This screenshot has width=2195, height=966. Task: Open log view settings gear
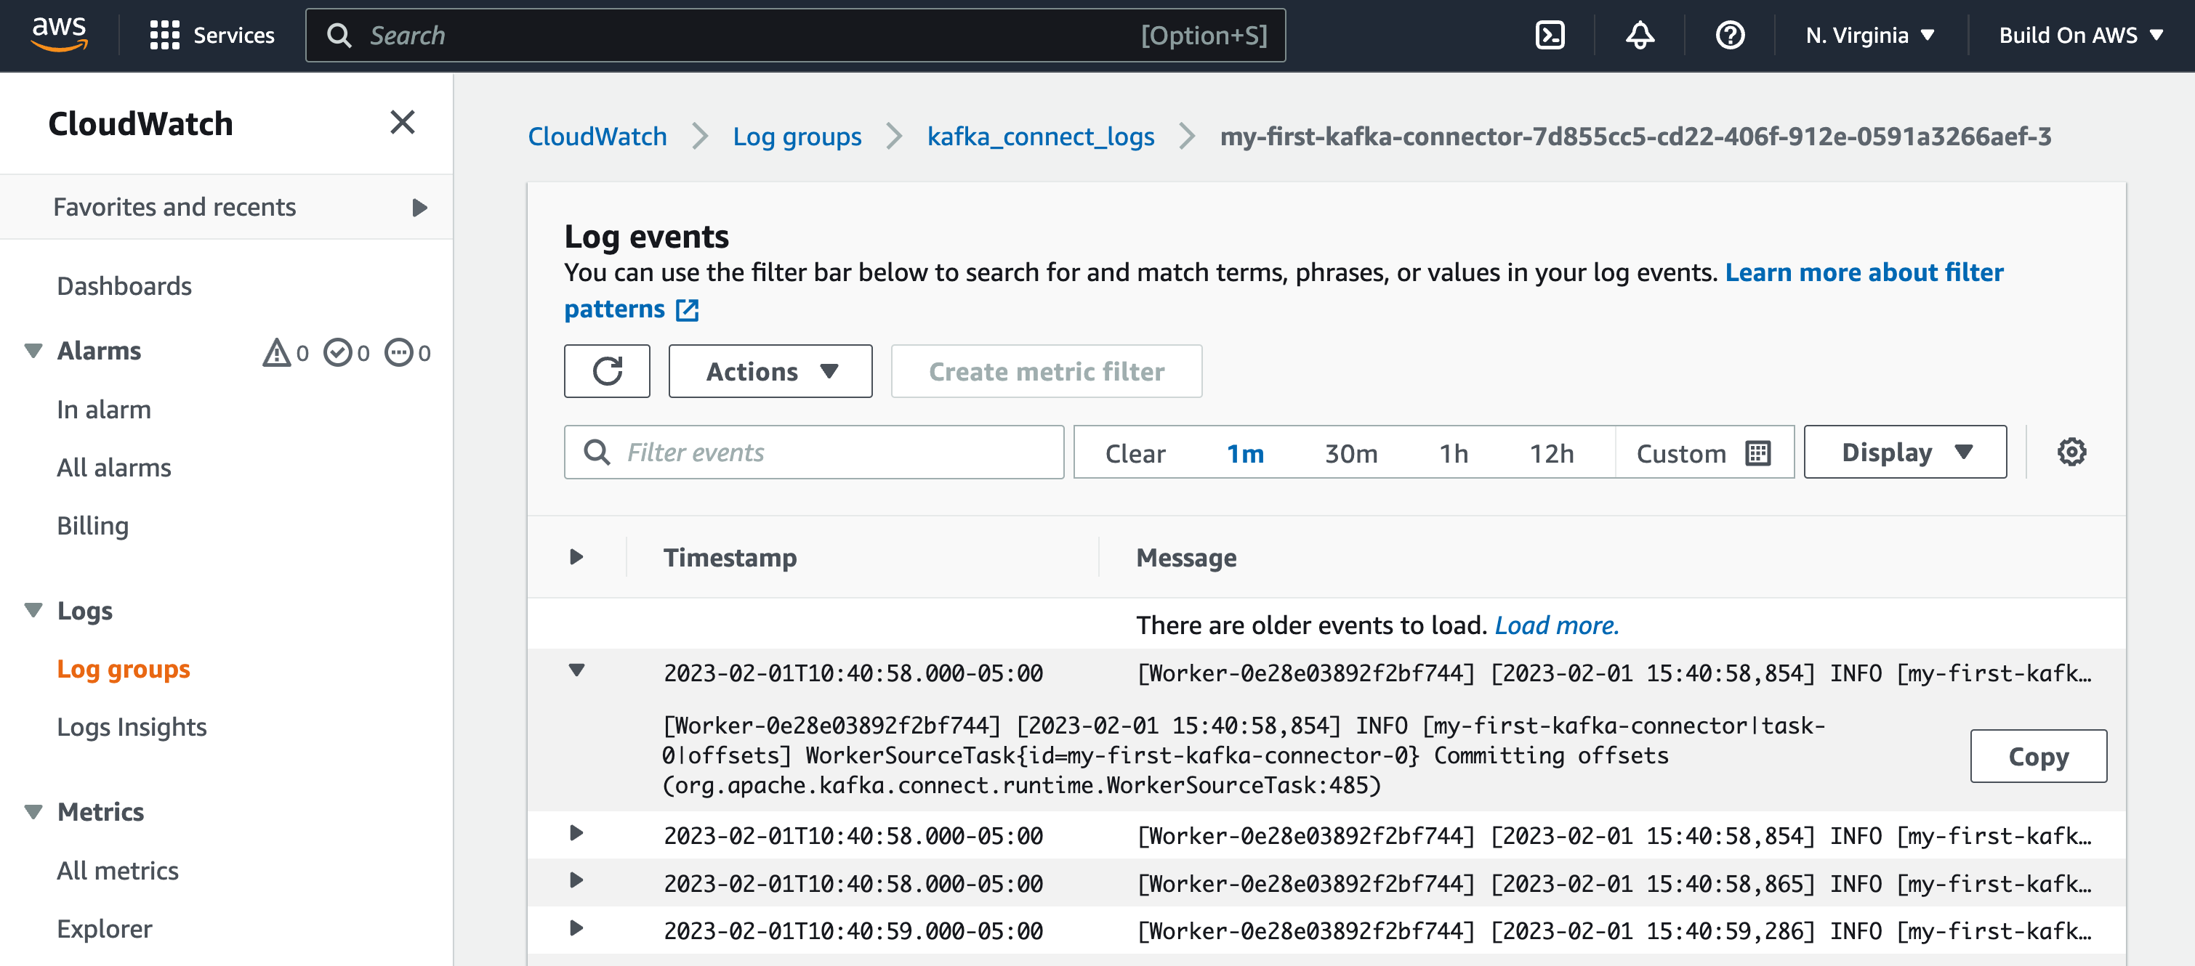[x=2071, y=452]
